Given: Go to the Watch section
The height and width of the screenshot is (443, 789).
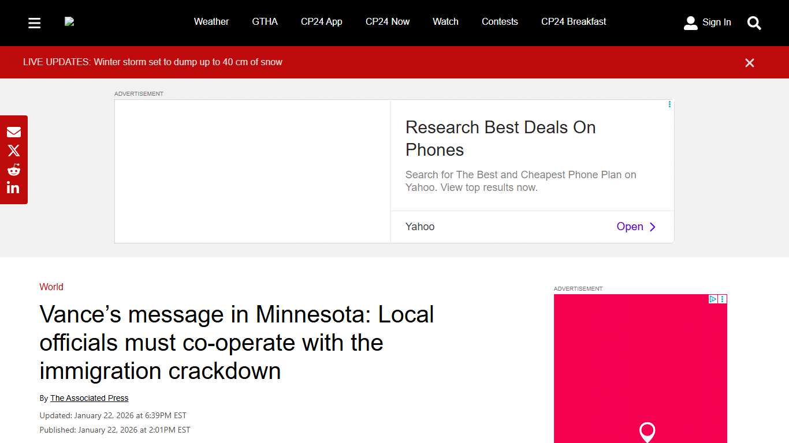Looking at the screenshot, I should 445,21.
